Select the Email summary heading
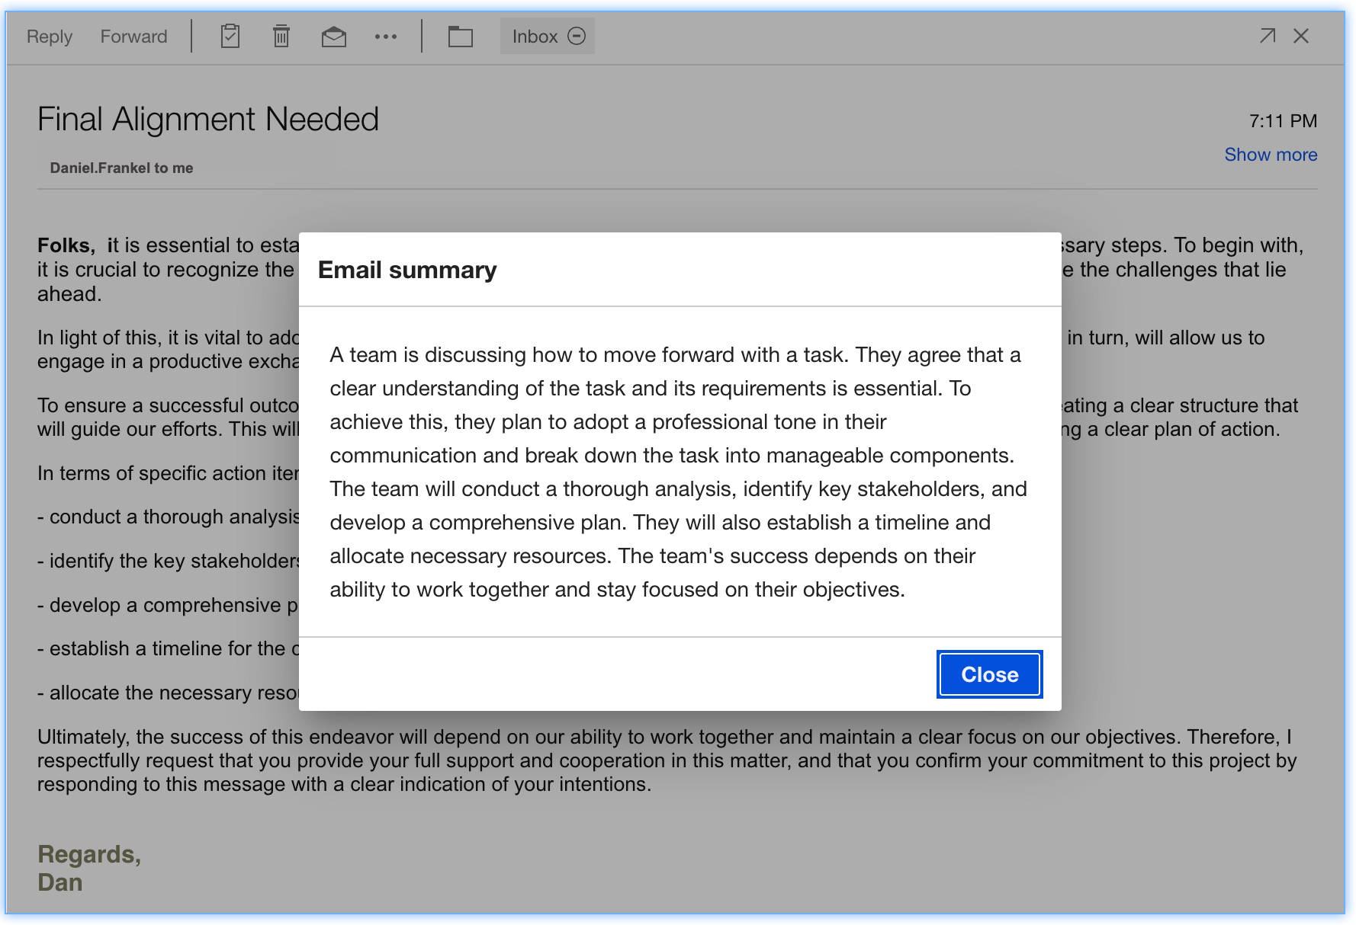 coord(407,270)
